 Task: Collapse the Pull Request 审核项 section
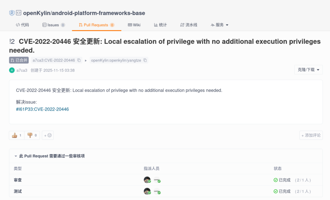pos(16,156)
